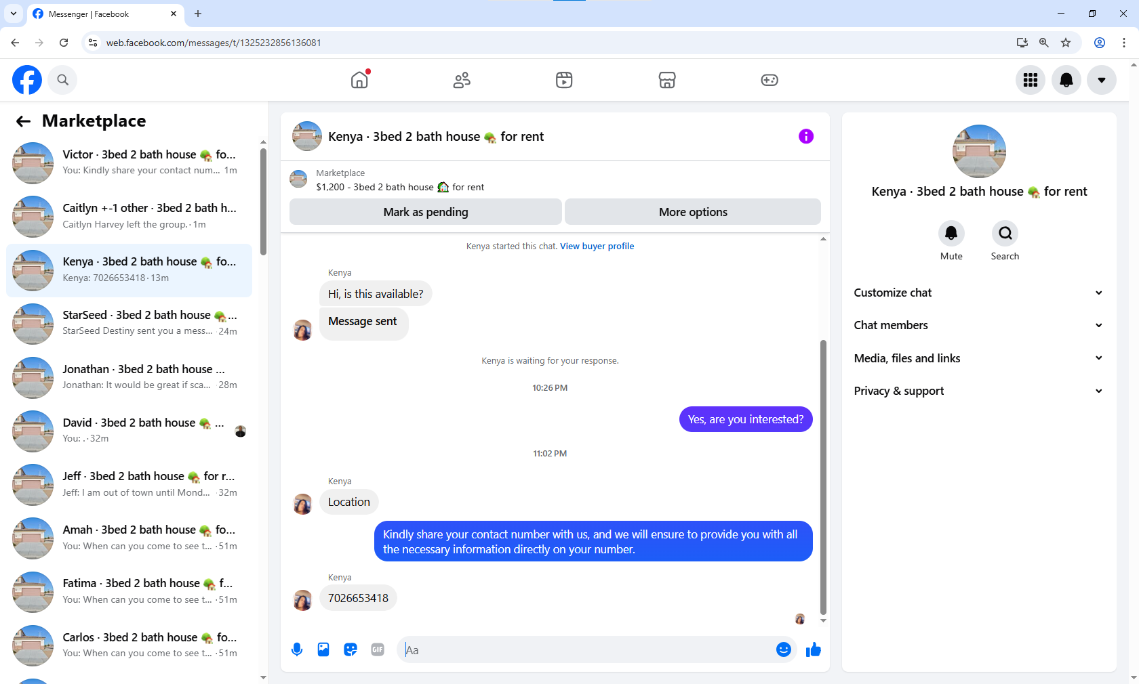
Task: Open the Victor conversation
Action: coord(129,163)
